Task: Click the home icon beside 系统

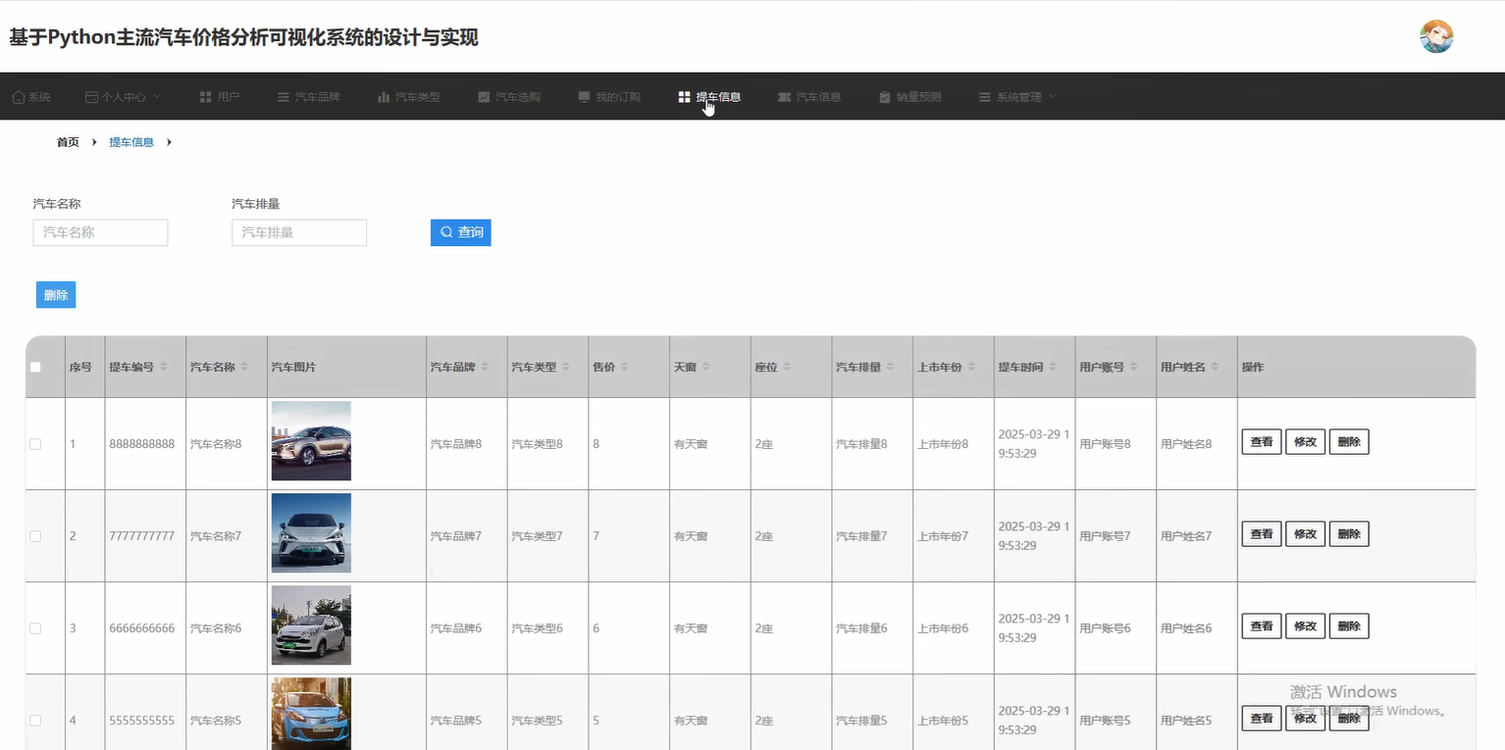Action: pyautogui.click(x=19, y=97)
